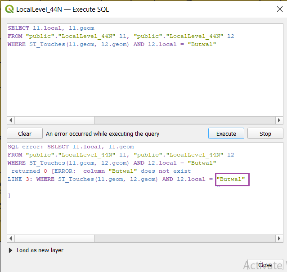Click in the SQL query editor text area
The height and width of the screenshot is (272, 287).
(145, 70)
